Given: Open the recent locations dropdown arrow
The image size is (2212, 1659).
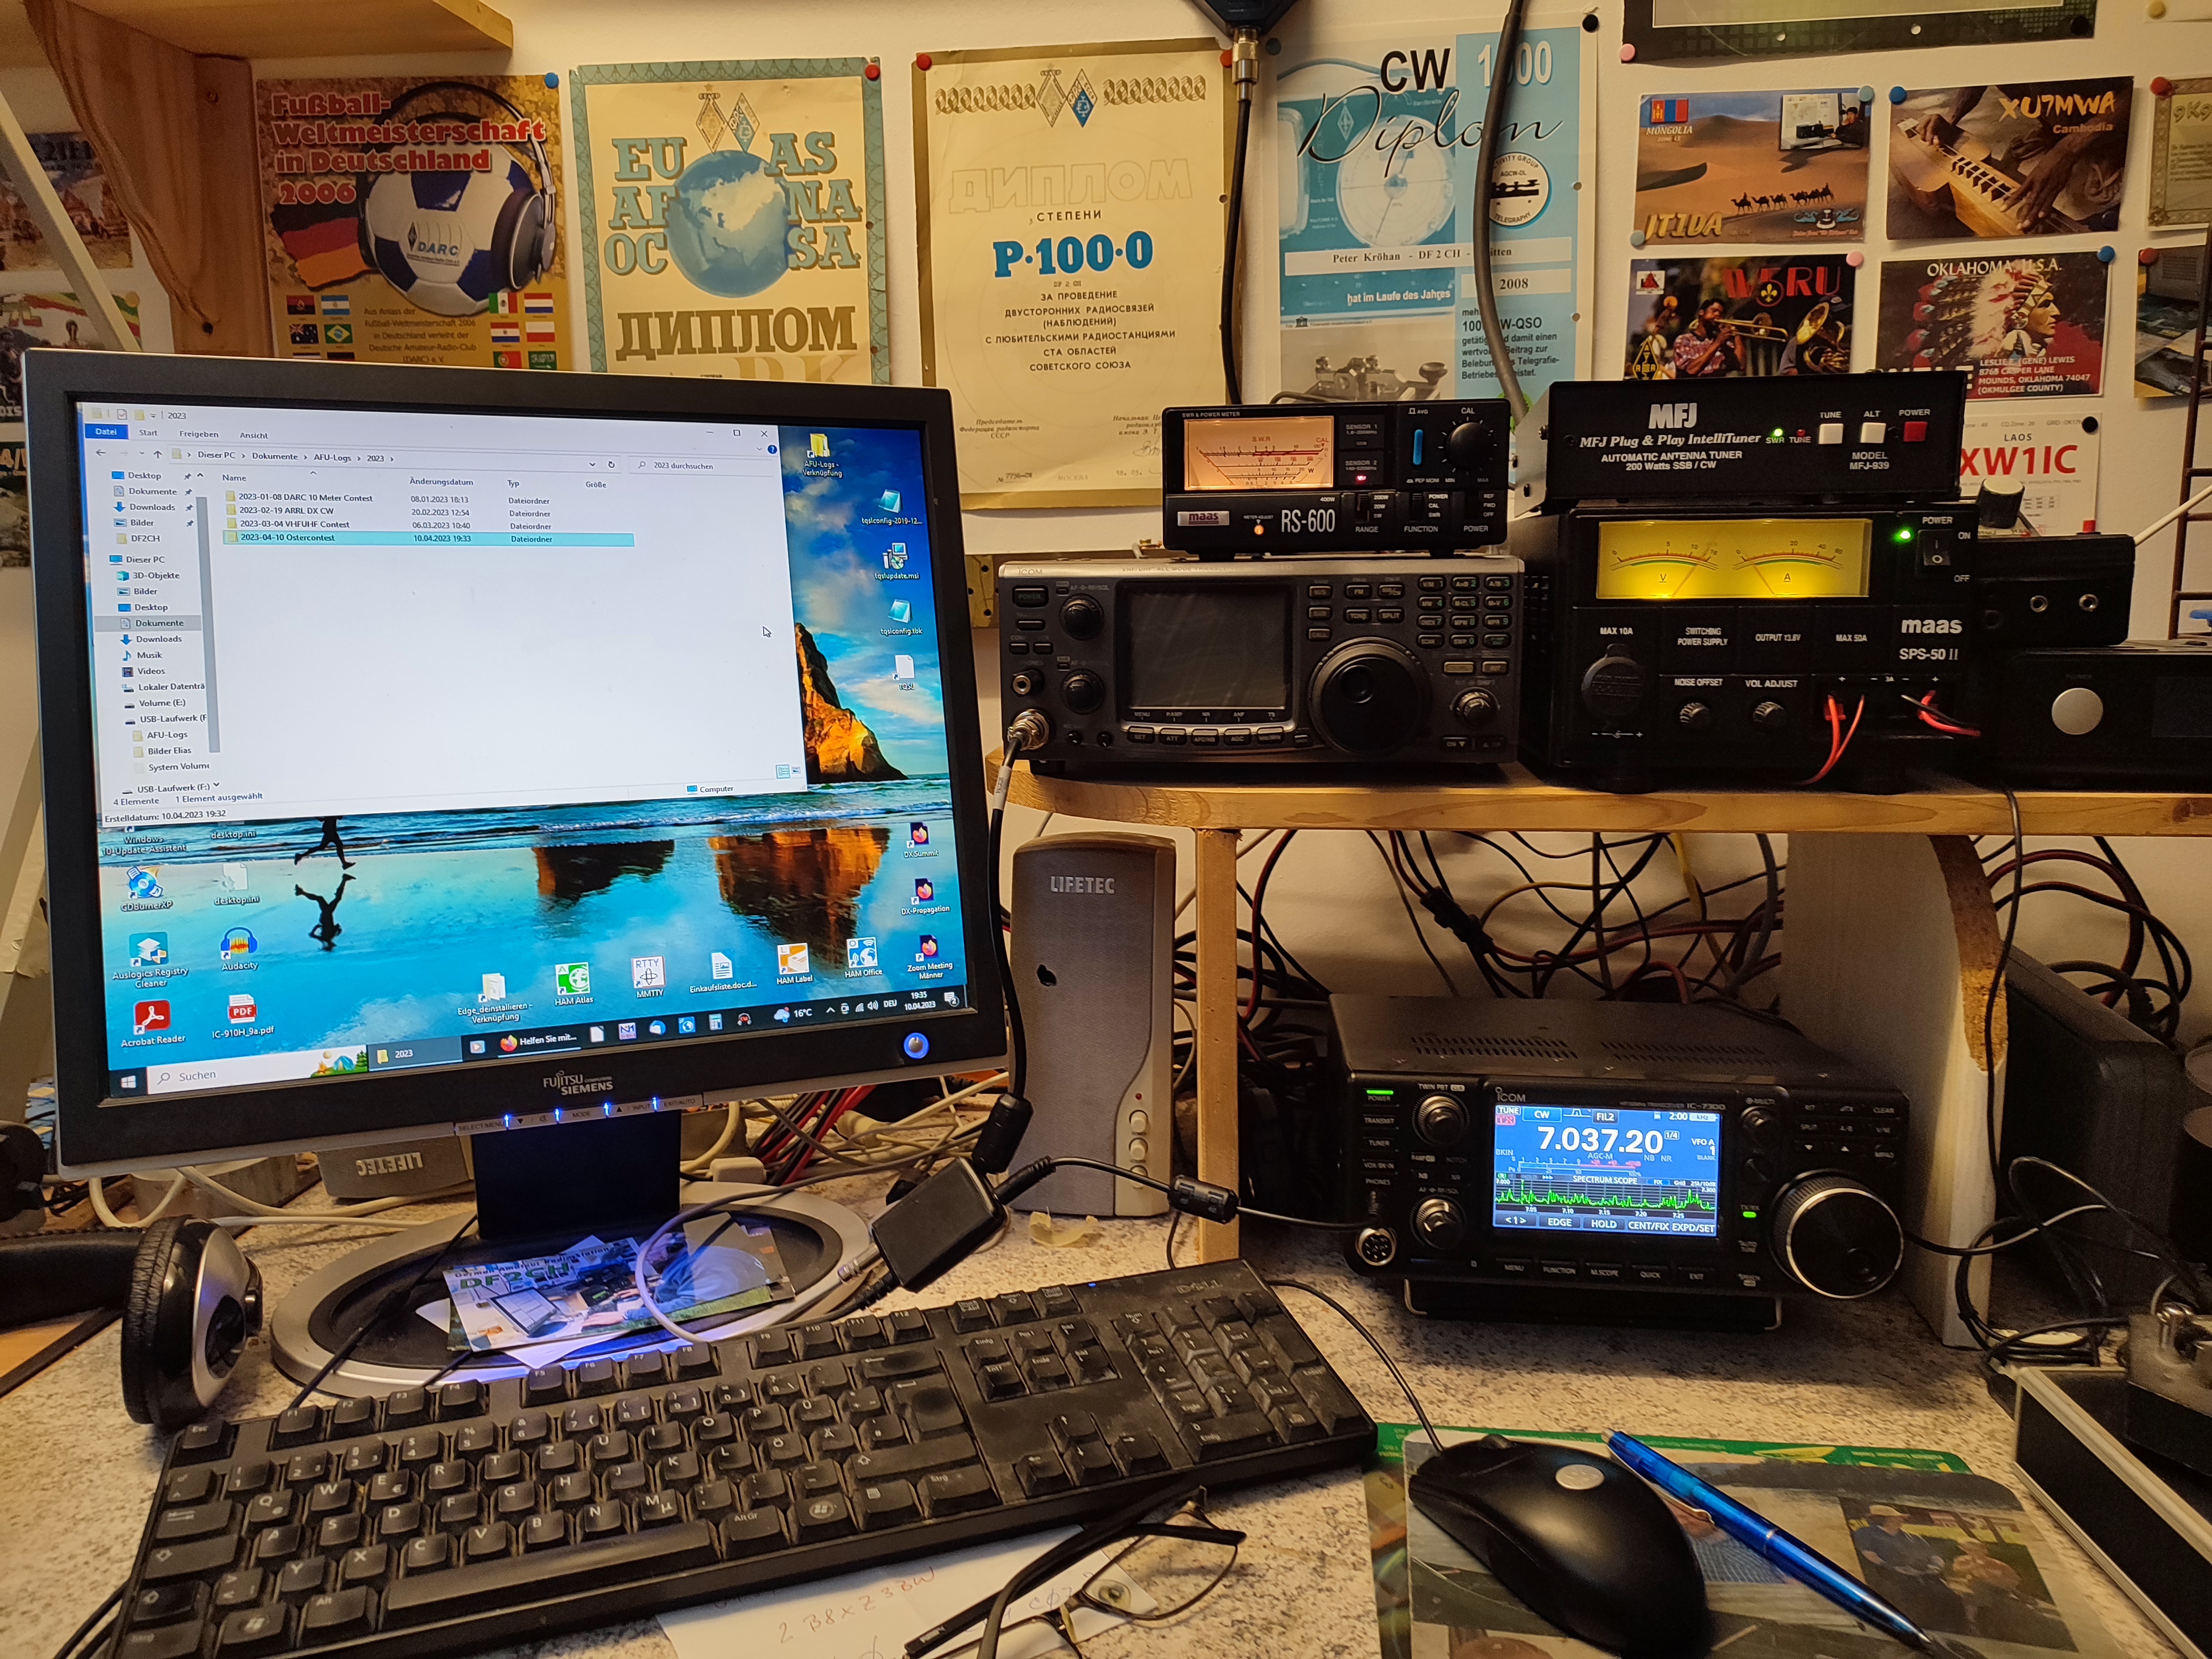Looking at the screenshot, I should pos(141,454).
